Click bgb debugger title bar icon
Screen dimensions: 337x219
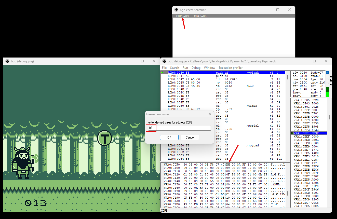pyautogui.click(x=164, y=61)
